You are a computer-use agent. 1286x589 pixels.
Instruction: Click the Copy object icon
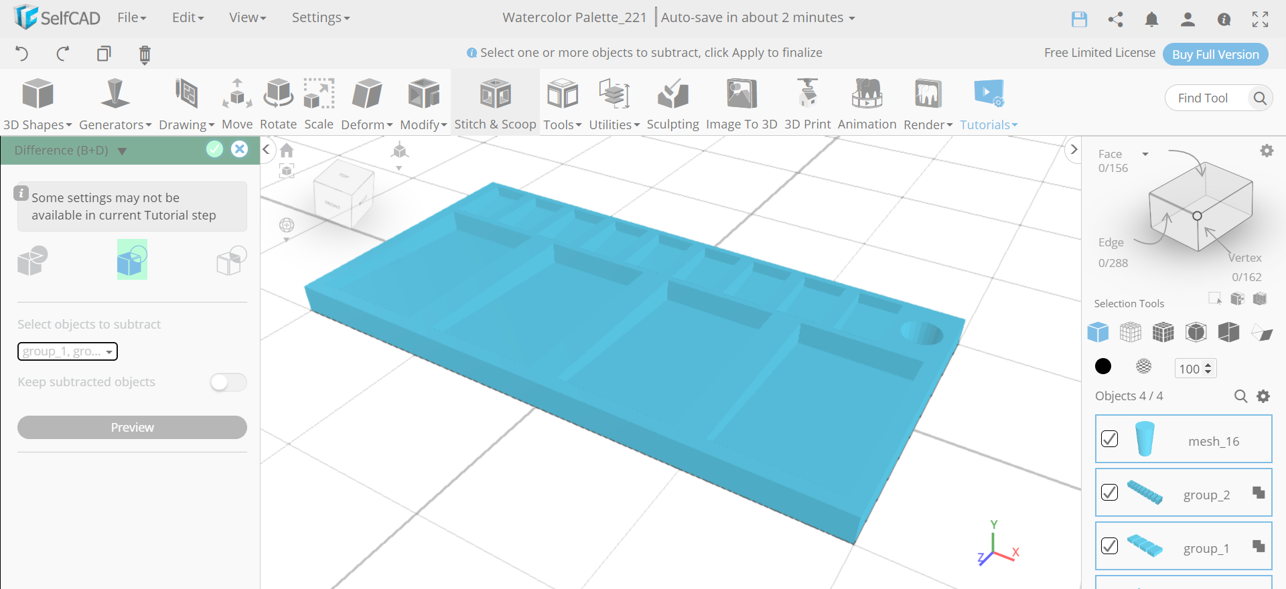pyautogui.click(x=104, y=54)
